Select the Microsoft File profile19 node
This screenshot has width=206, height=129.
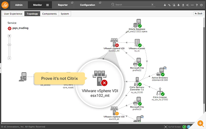coord(137,101)
